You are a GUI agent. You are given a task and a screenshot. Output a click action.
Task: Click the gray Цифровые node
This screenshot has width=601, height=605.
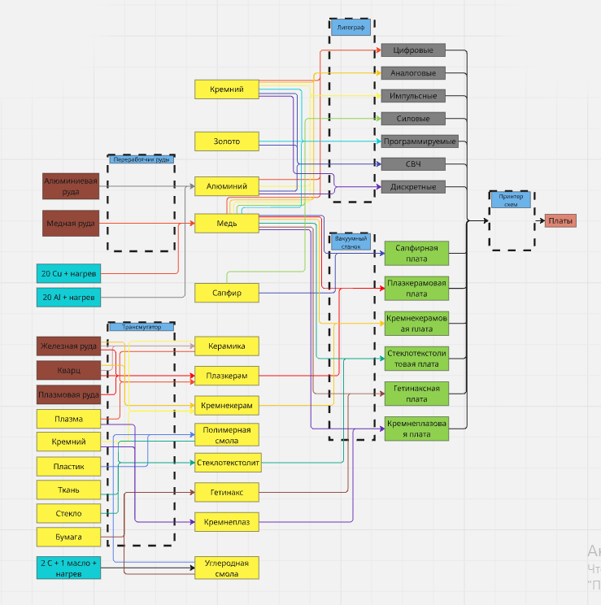point(413,50)
